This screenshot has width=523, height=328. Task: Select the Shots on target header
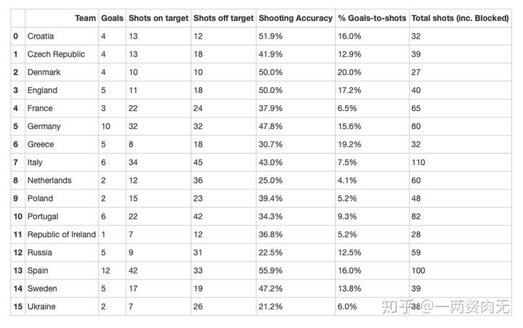[x=158, y=17]
